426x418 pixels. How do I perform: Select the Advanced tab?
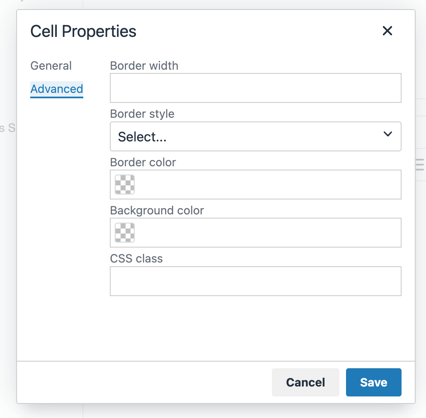[57, 89]
